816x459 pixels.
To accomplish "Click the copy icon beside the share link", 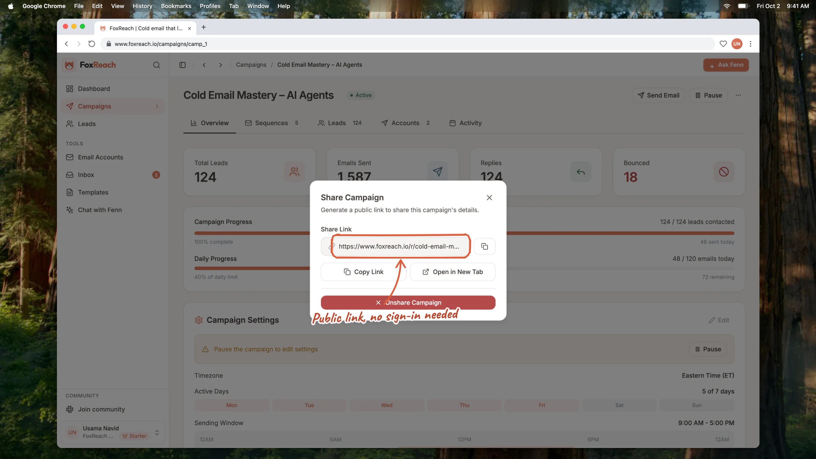I will [x=484, y=246].
